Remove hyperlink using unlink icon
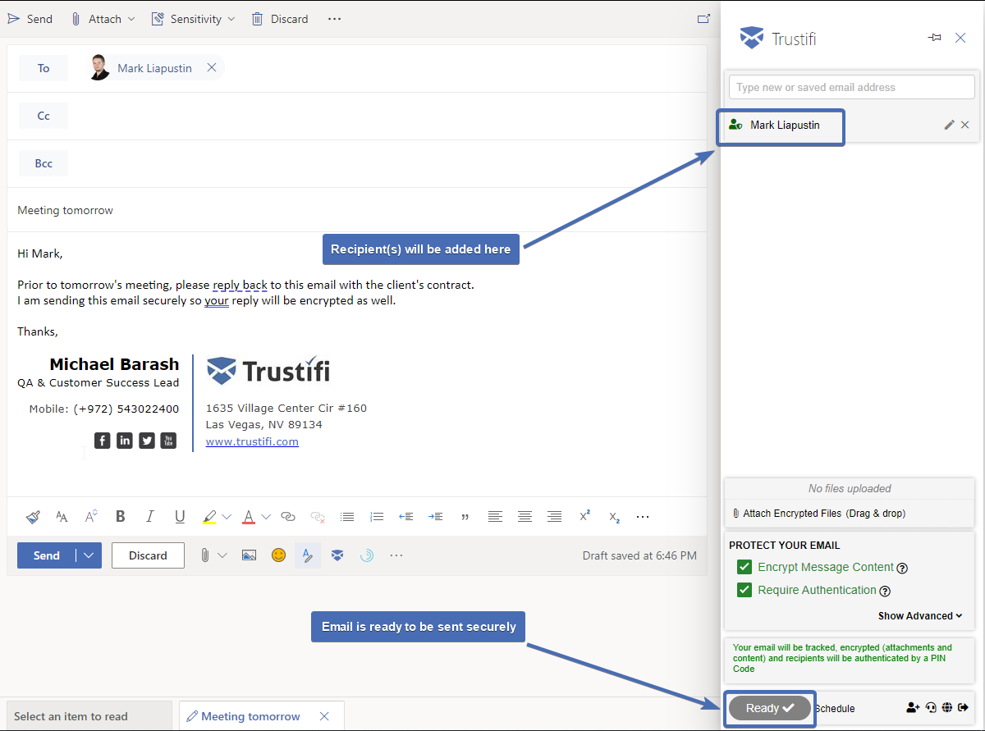 coord(318,517)
